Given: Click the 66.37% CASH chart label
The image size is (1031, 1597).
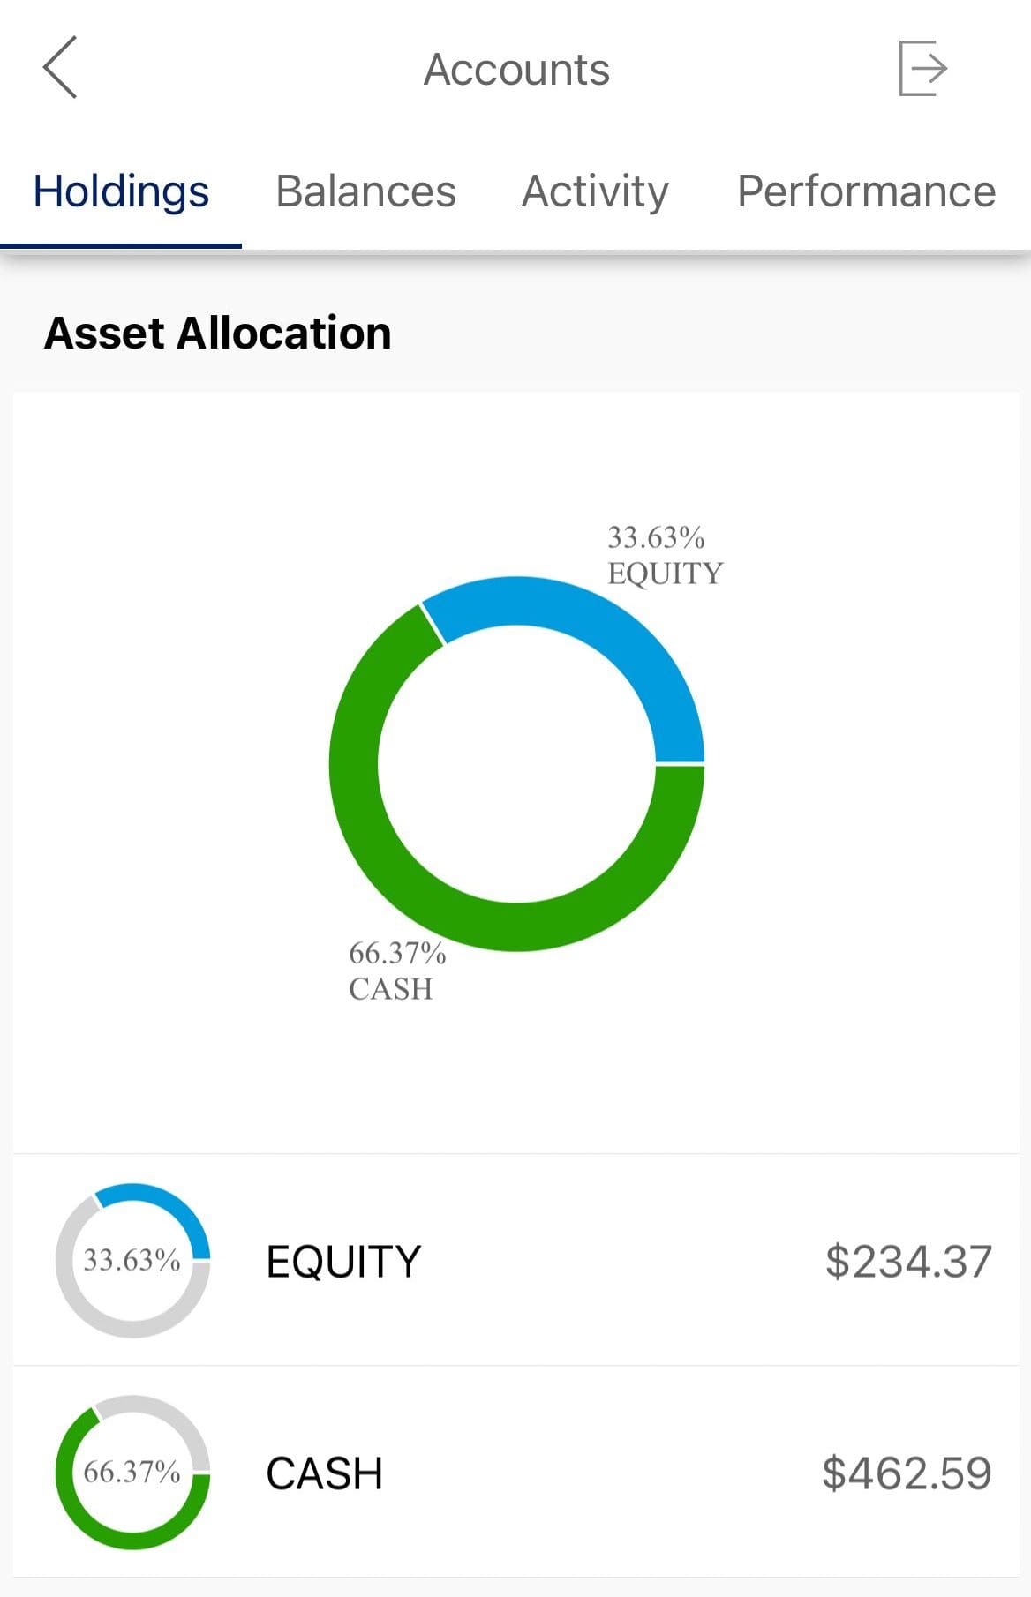Looking at the screenshot, I should coord(396,971).
